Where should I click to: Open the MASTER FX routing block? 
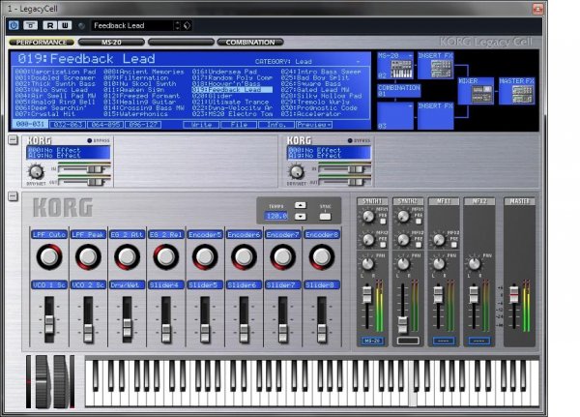coord(517,91)
